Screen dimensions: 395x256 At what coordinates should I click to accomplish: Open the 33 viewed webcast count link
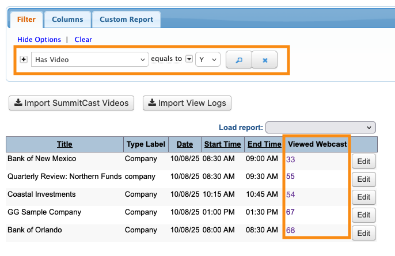[290, 159]
